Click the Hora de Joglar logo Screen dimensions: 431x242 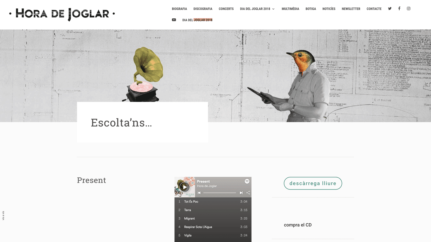[62, 14]
